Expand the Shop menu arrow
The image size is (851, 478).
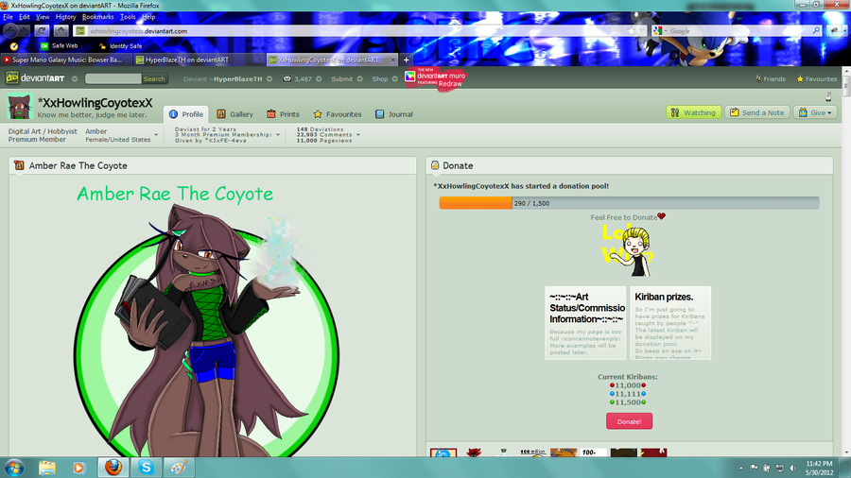tap(394, 79)
